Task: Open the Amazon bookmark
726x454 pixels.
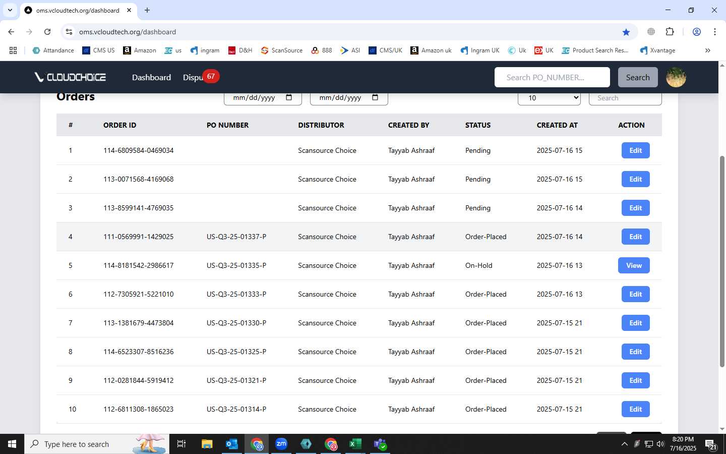Action: pos(140,50)
